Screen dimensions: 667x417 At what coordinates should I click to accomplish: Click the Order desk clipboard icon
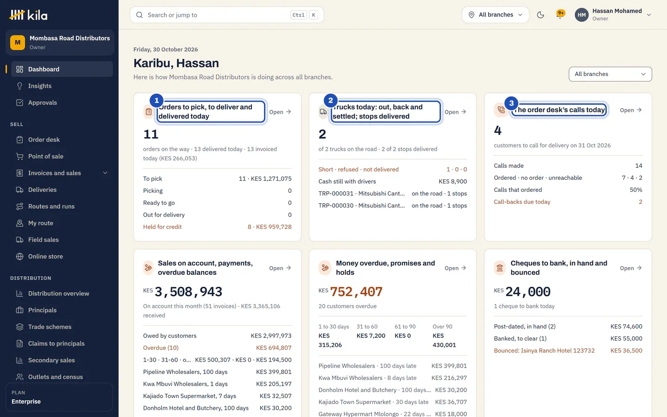(x=19, y=139)
